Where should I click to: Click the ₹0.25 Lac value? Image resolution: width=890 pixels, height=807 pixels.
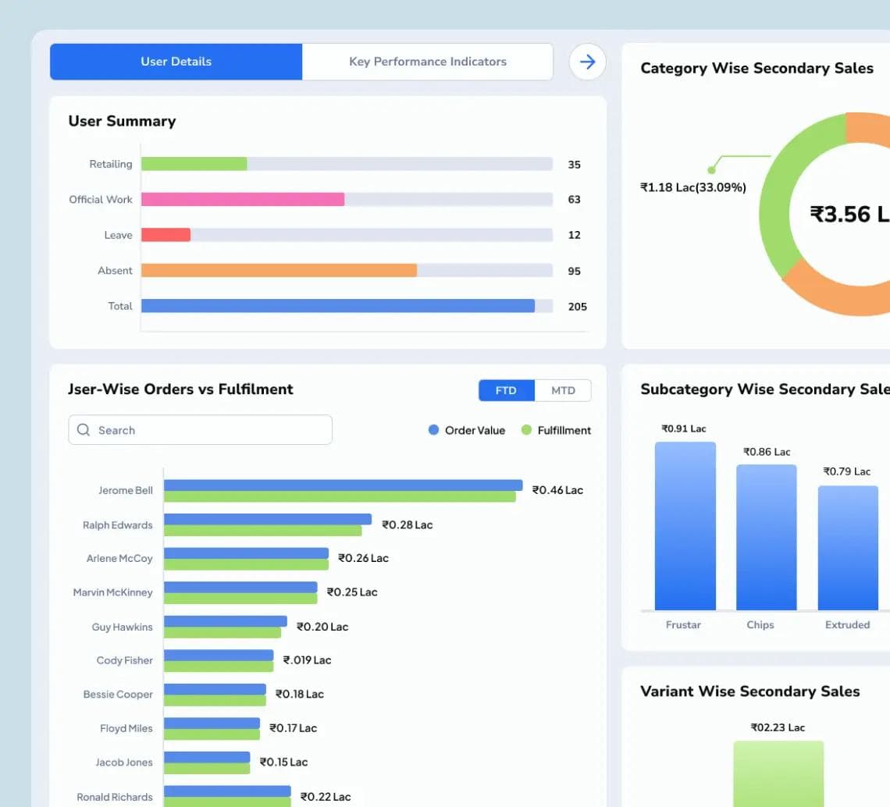(352, 592)
